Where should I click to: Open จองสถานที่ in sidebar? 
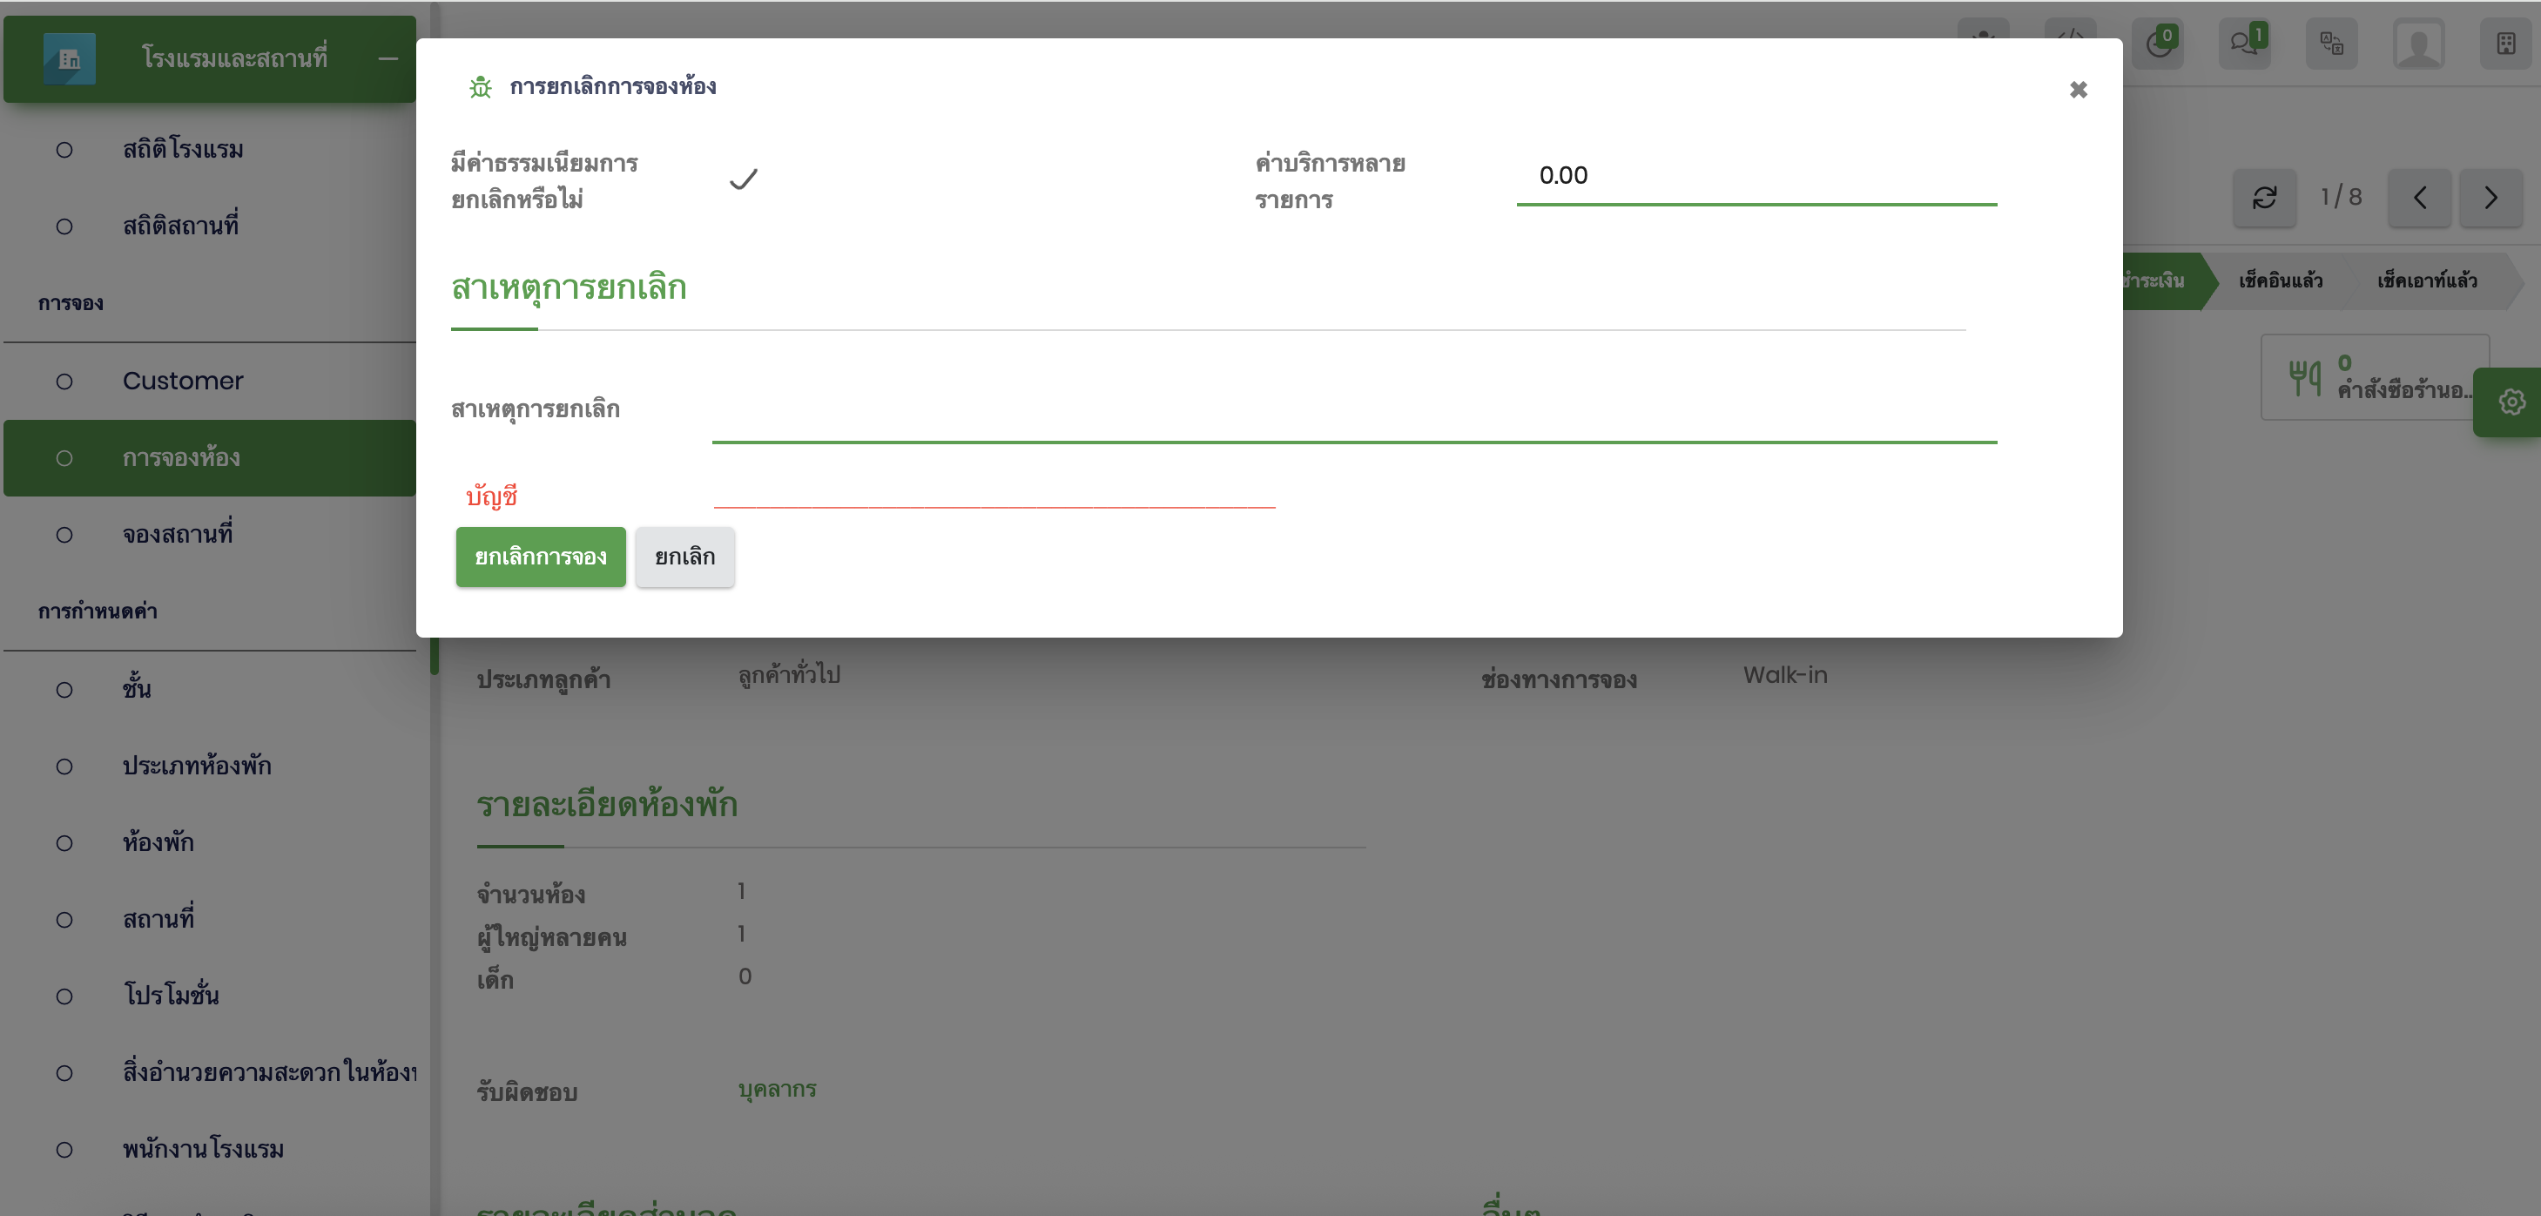(178, 534)
